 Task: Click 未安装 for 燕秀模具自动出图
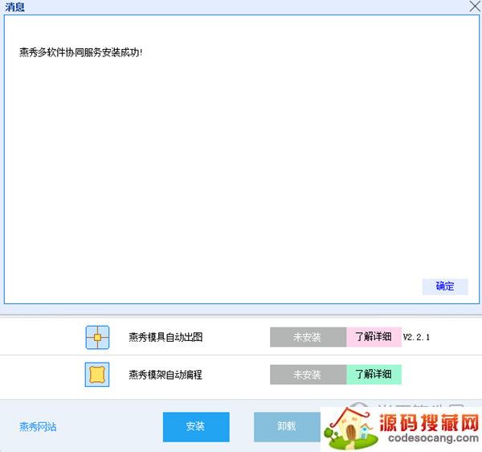pyautogui.click(x=308, y=337)
